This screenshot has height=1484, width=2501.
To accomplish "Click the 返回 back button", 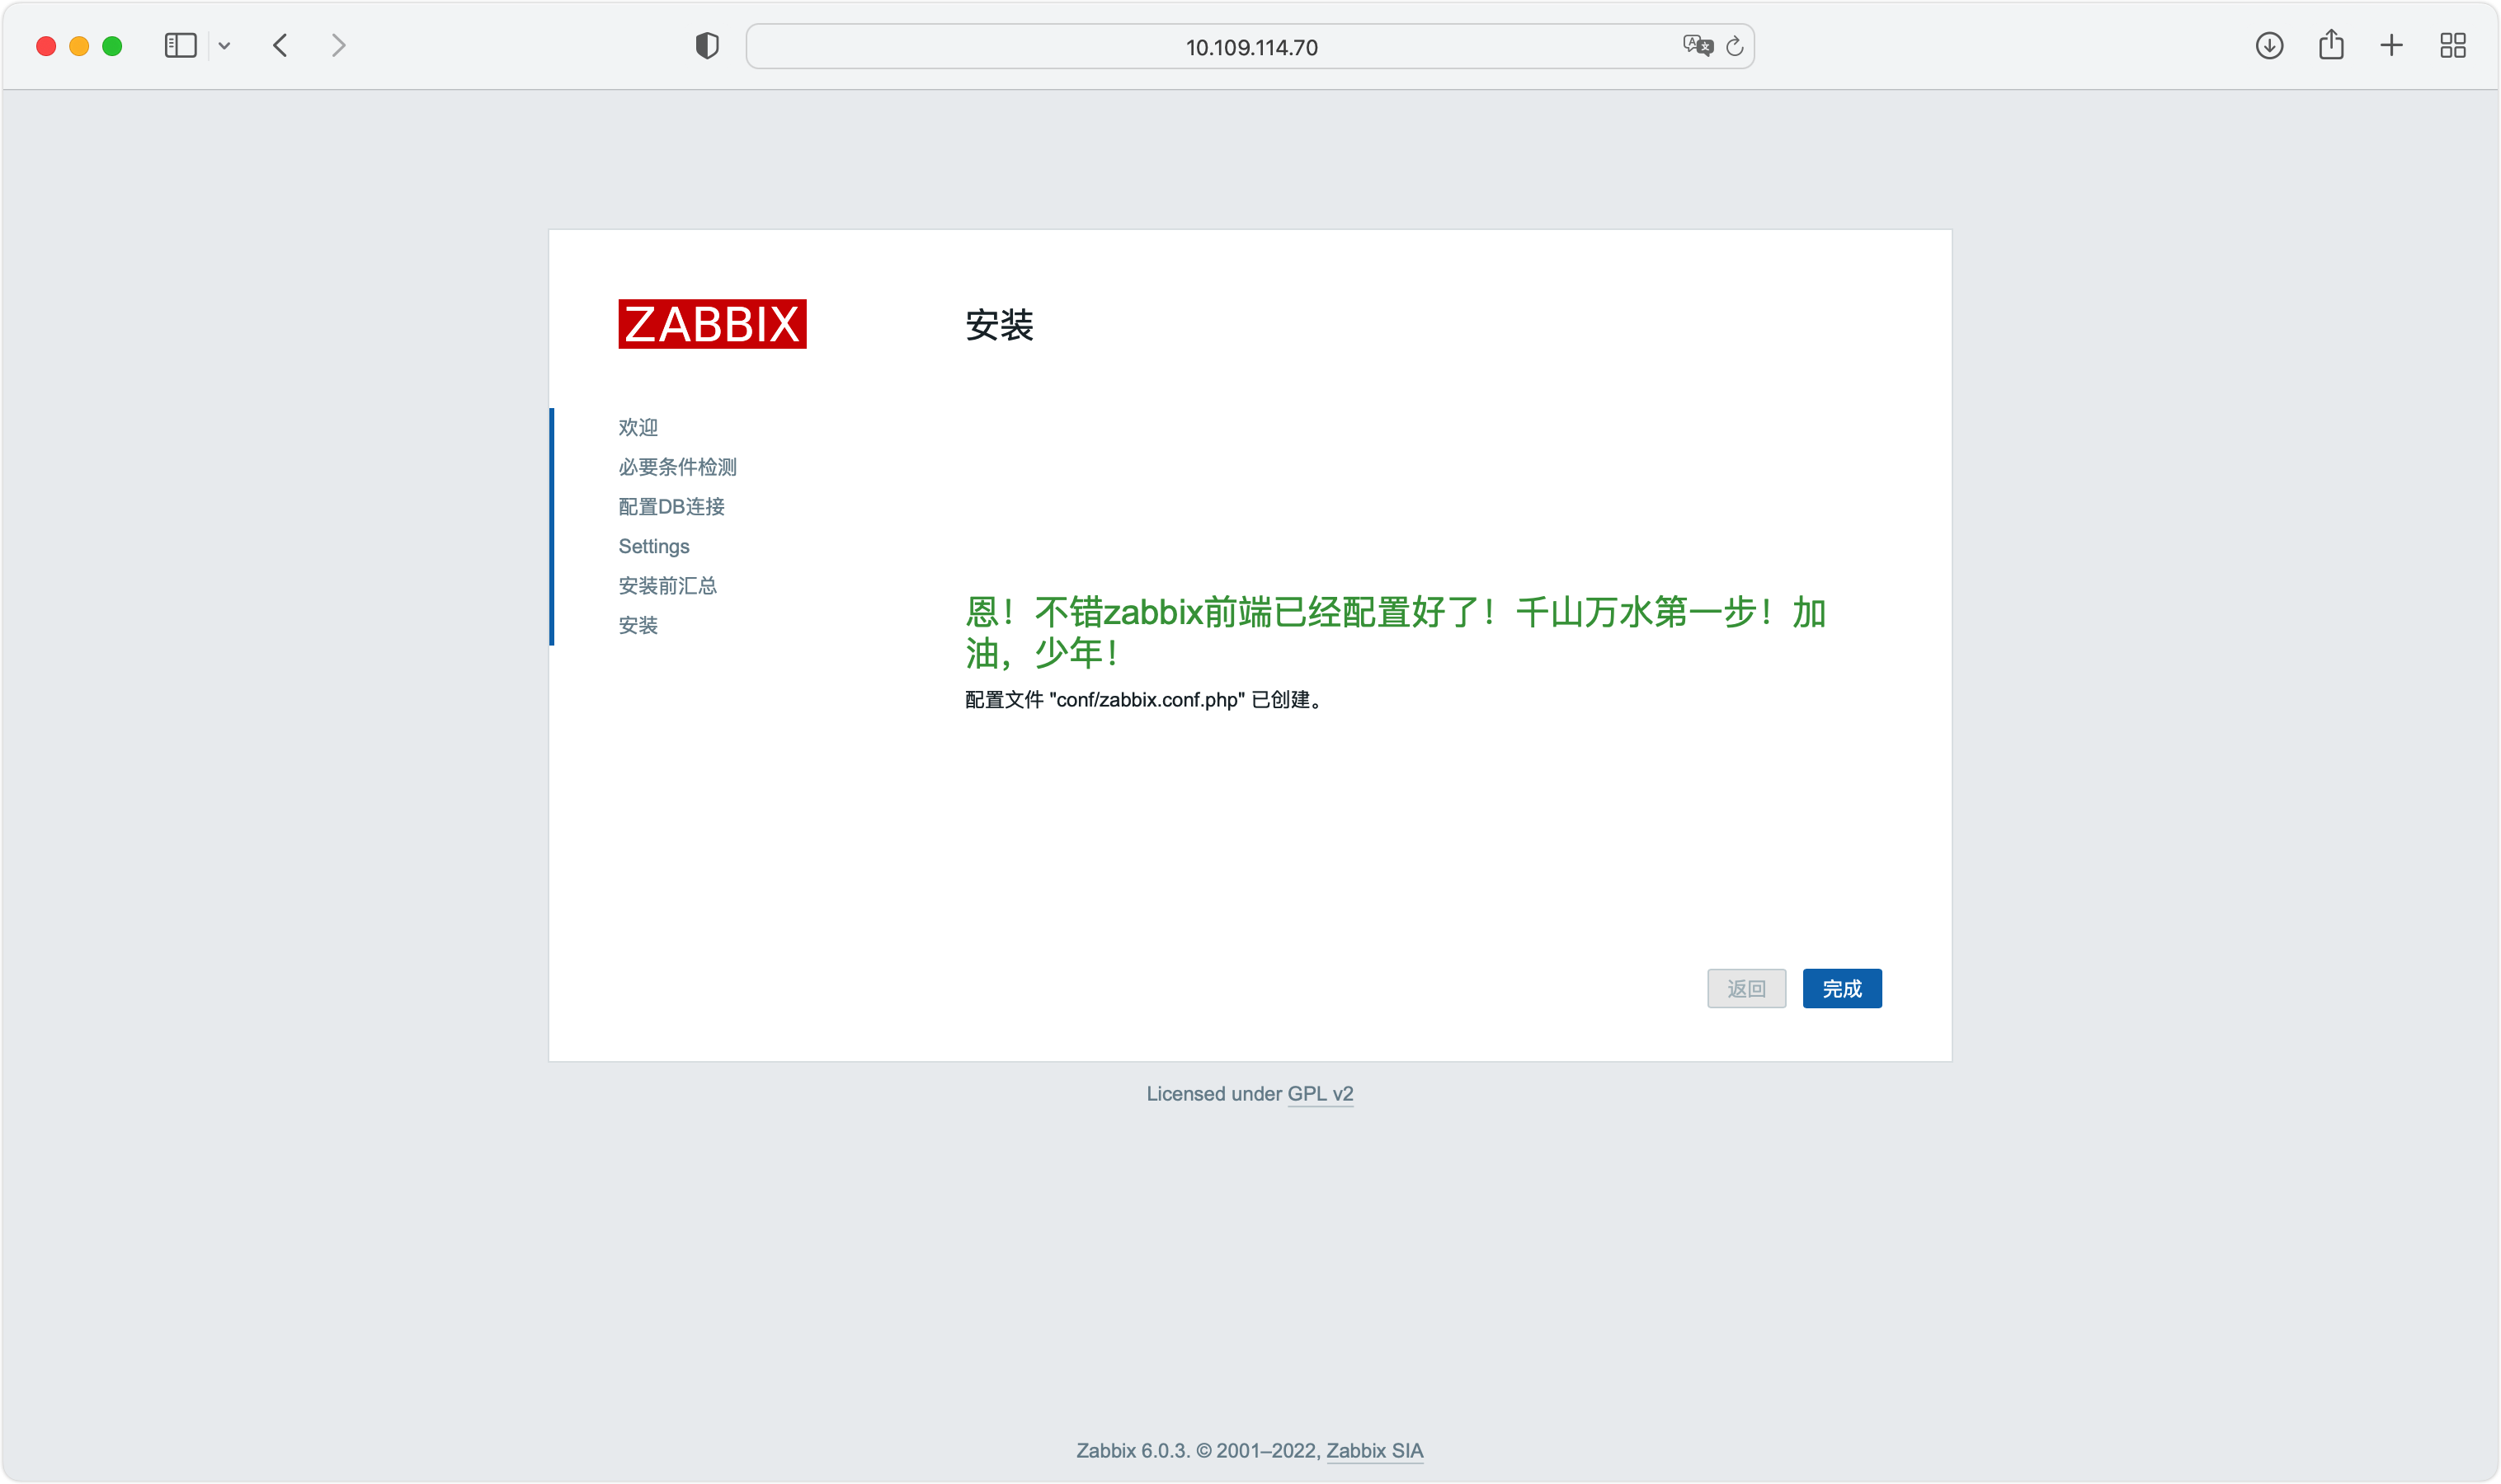I will pos(1747,989).
